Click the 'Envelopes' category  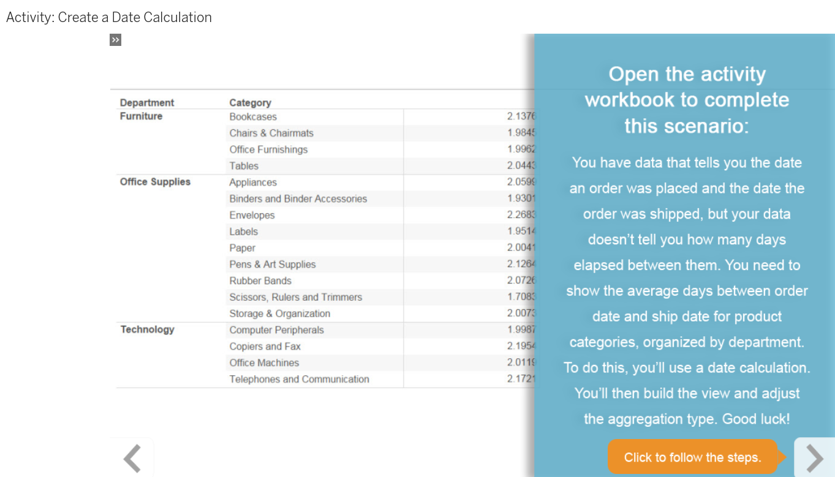point(252,215)
